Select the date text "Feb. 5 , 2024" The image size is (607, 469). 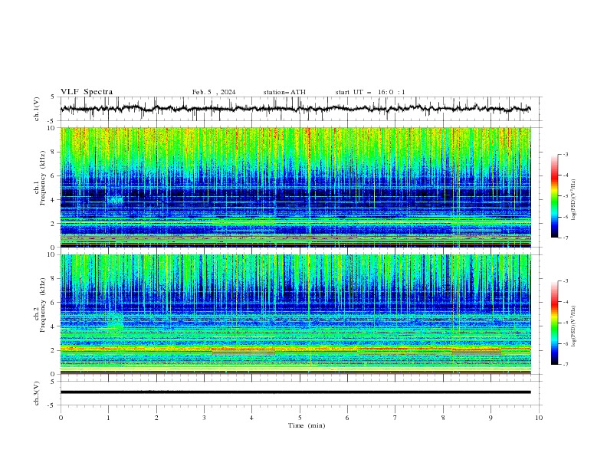coord(214,92)
